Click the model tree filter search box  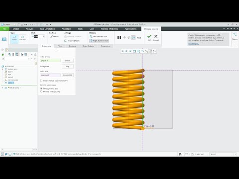(x=17, y=59)
